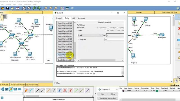Tick the 10 Mbps bandwidth checkbox

(118, 28)
